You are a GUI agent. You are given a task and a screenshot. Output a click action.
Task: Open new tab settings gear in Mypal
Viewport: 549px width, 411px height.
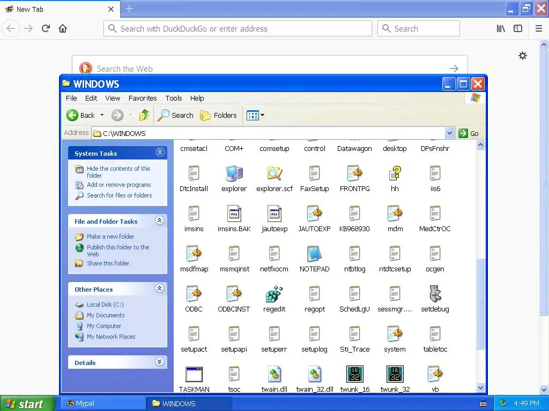point(522,56)
